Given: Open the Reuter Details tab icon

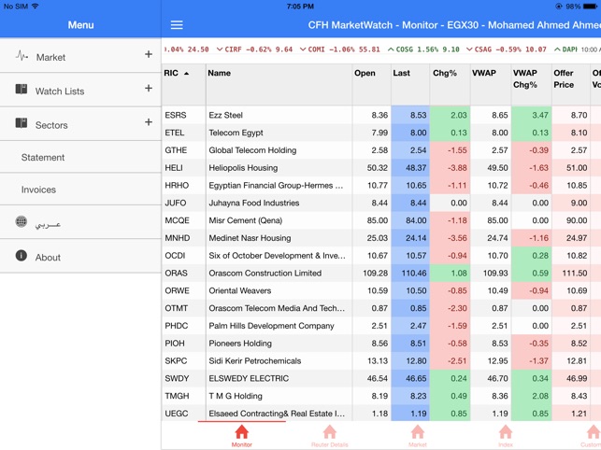Looking at the screenshot, I should pos(330,432).
